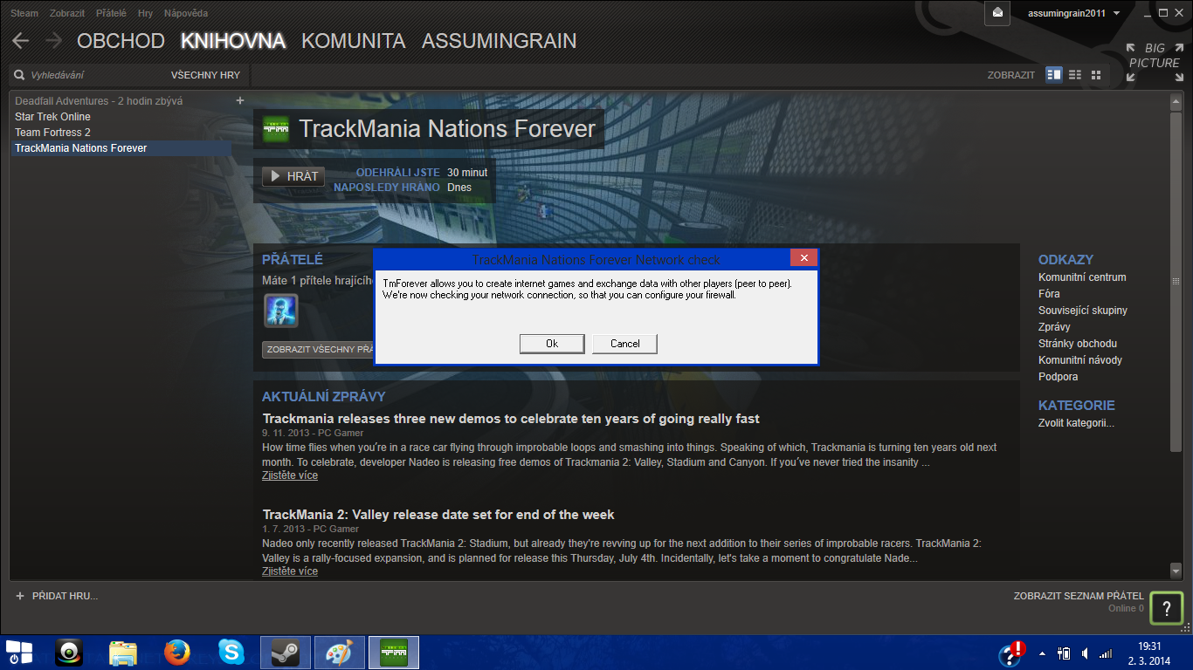Switch to Steam on the taskbar
This screenshot has width=1193, height=670.
pyautogui.click(x=286, y=653)
